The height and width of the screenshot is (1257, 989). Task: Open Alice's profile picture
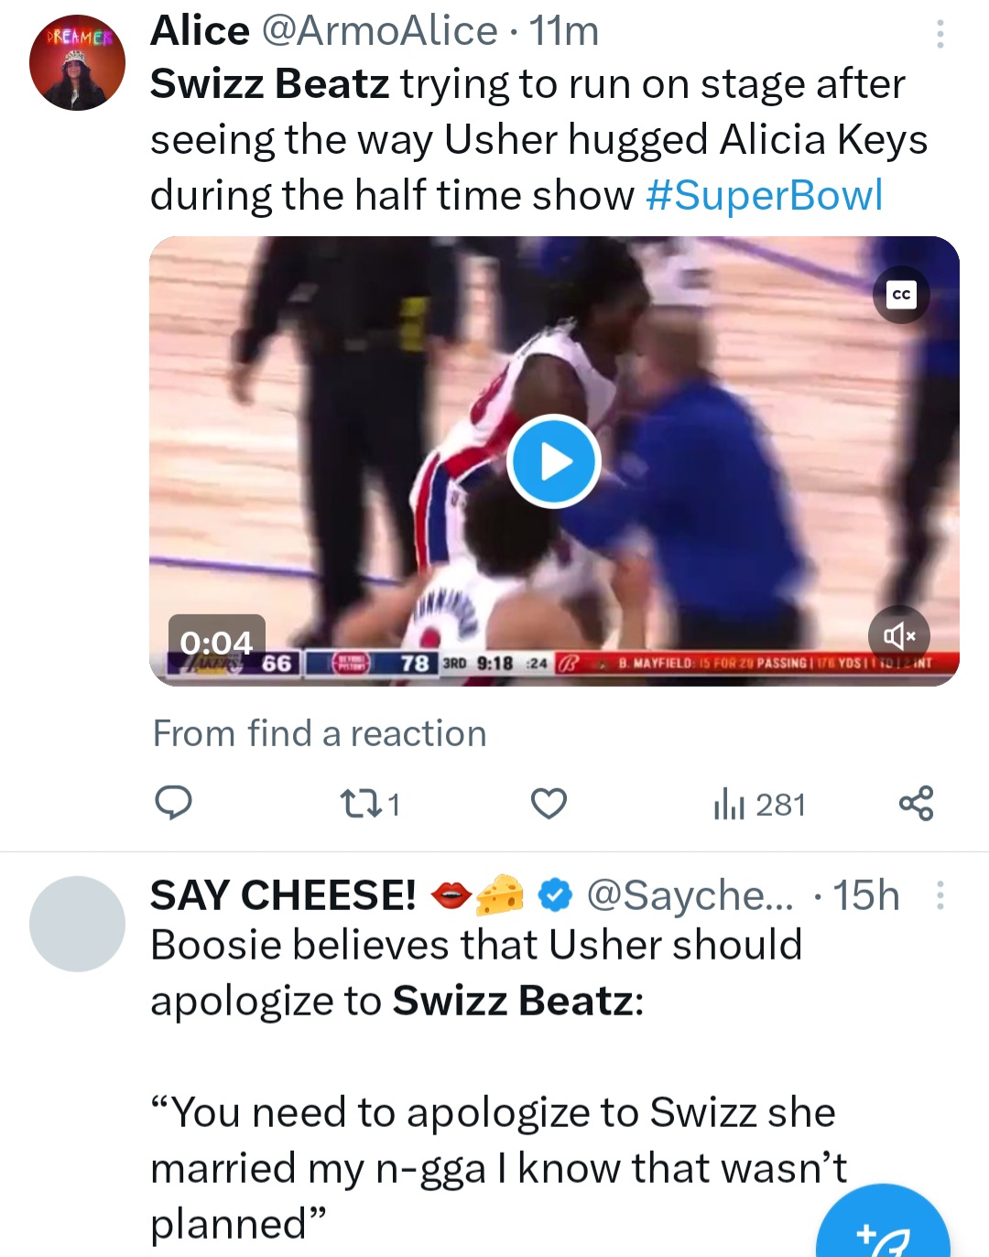click(x=77, y=63)
